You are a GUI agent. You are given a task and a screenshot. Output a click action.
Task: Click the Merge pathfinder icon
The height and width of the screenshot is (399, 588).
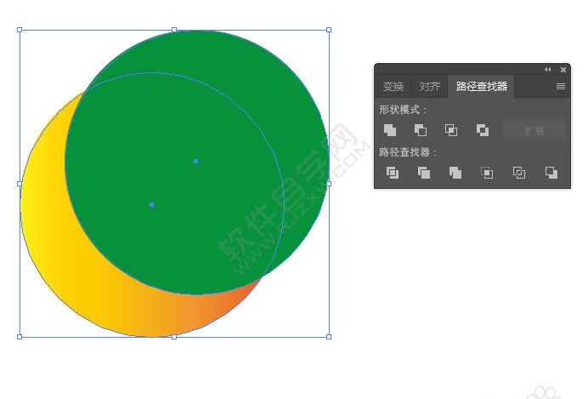point(455,173)
